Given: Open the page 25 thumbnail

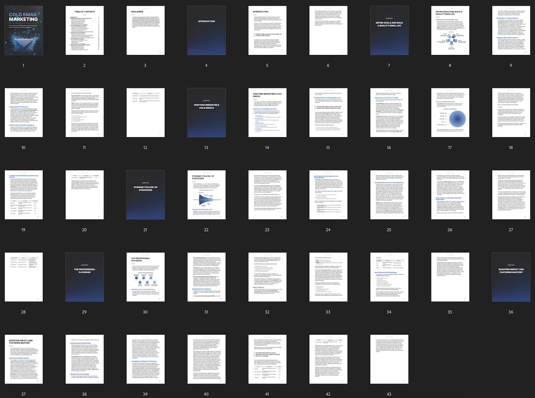Looking at the screenshot, I should point(389,195).
